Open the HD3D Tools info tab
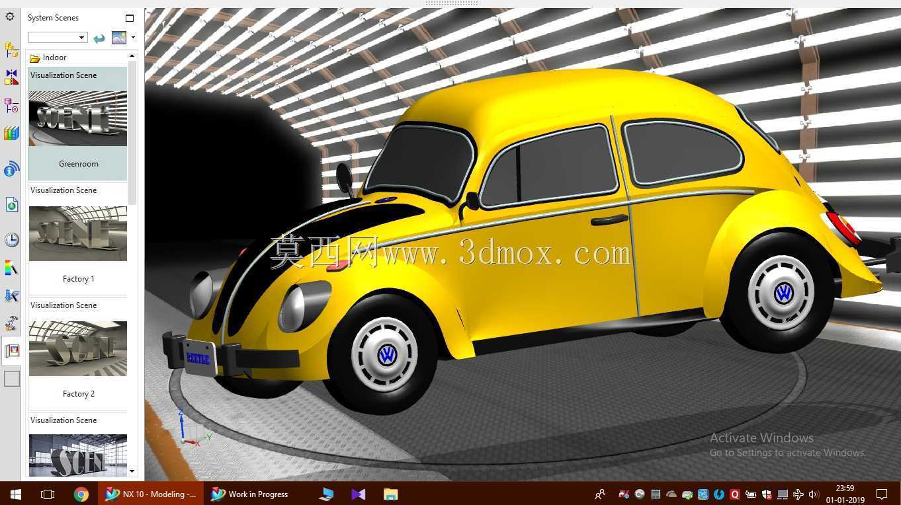The image size is (901, 505). click(x=11, y=169)
